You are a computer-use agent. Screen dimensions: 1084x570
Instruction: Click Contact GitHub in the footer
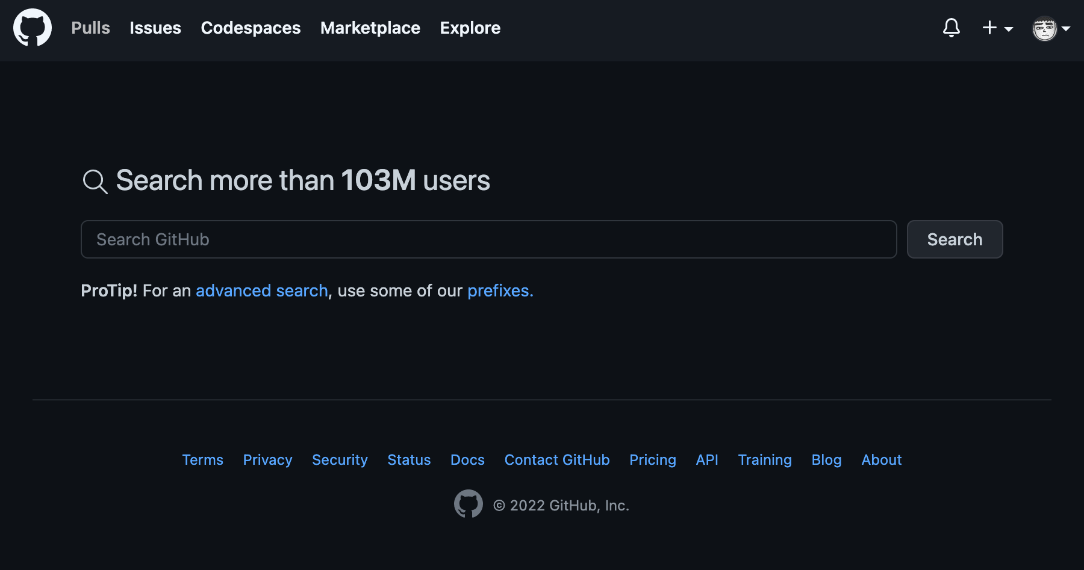(557, 459)
